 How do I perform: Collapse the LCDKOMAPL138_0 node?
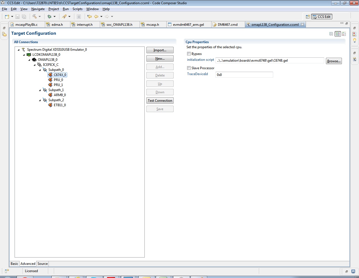click(x=24, y=55)
